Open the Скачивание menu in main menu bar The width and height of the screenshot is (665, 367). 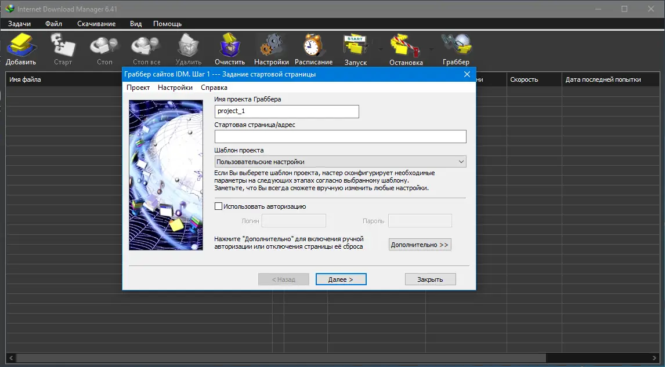click(x=96, y=24)
